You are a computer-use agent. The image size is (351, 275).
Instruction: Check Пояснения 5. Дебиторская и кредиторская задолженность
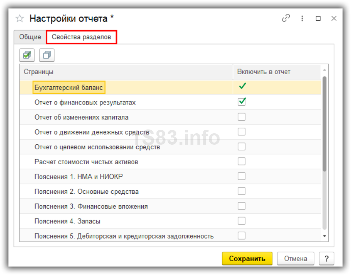click(241, 236)
